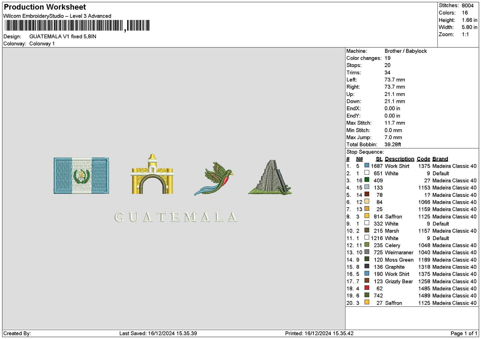The width and height of the screenshot is (481, 339).
Task: Click the Total Bobbin value 39.28ft
Action: tap(392, 144)
